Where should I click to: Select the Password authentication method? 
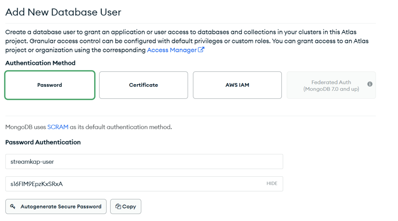pos(50,85)
